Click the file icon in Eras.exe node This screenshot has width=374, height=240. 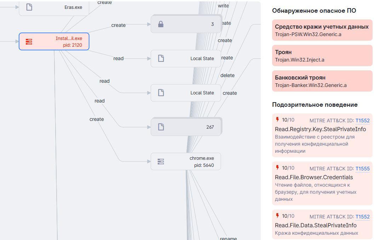[29, 7]
